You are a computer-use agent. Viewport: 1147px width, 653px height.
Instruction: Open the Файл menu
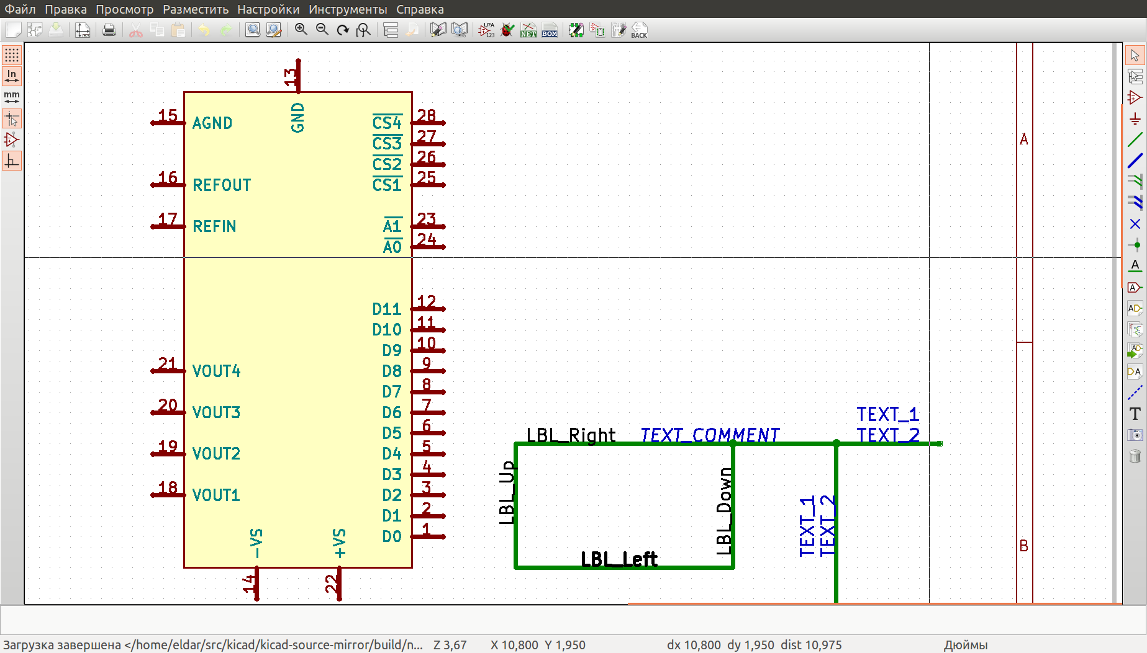click(20, 9)
